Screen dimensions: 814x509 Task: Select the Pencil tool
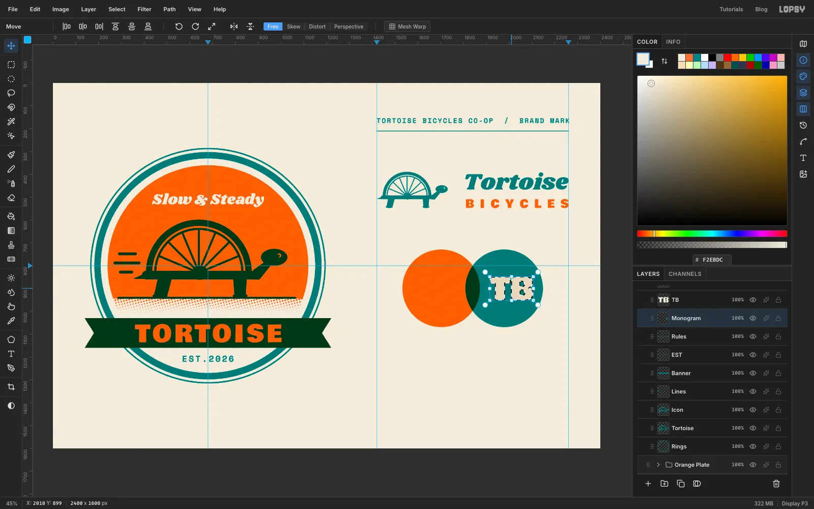11,169
